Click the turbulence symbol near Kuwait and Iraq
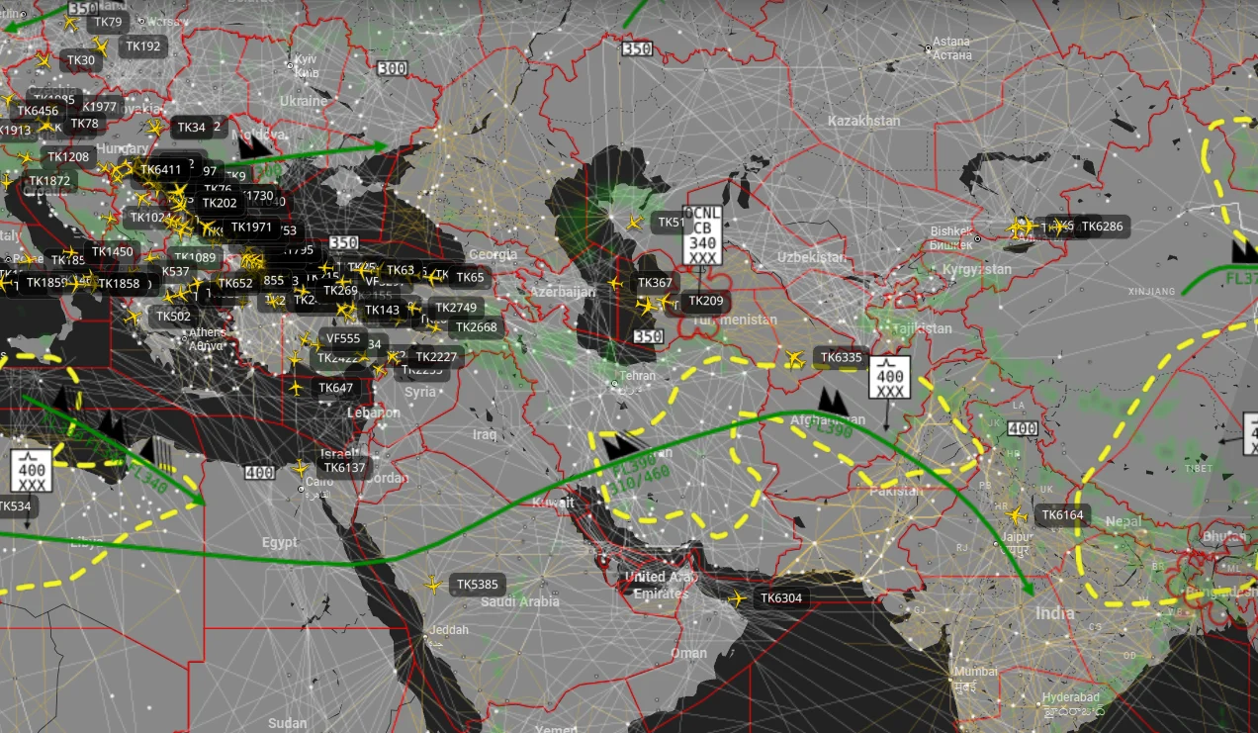This screenshot has width=1258, height=733. (x=620, y=445)
